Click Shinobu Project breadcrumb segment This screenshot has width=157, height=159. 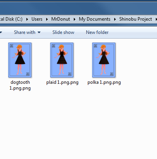pos(136,19)
